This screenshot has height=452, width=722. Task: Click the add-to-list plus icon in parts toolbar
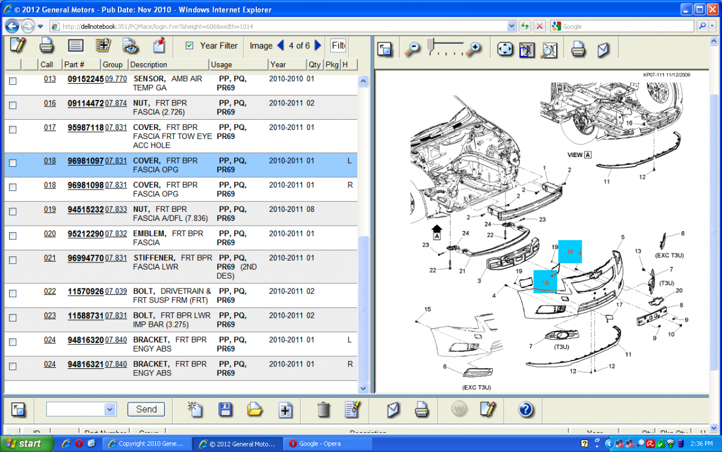(x=103, y=45)
